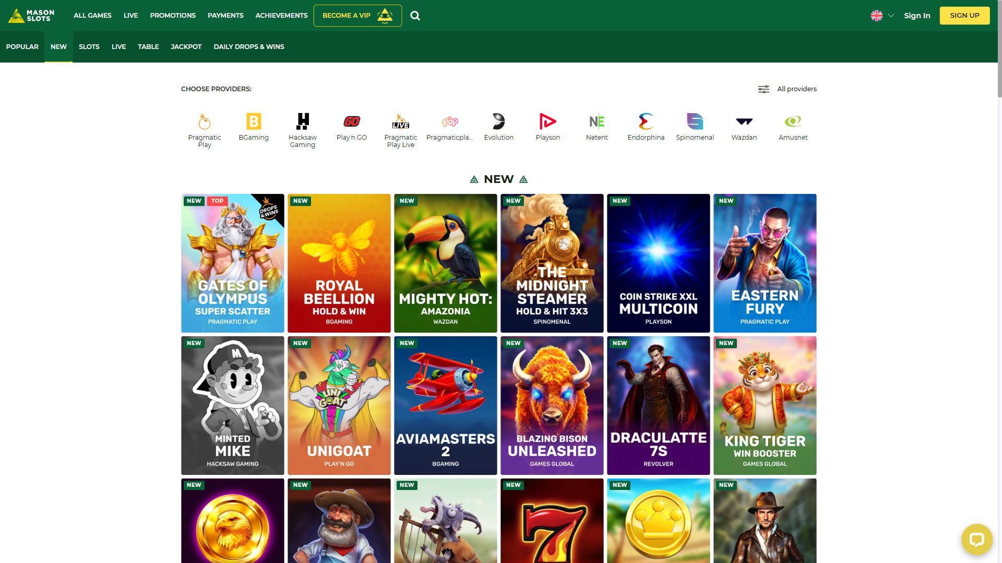Screen dimensions: 1002x563
Task: Launch Coin Strike XXL Multicoin game
Action: tap(659, 263)
